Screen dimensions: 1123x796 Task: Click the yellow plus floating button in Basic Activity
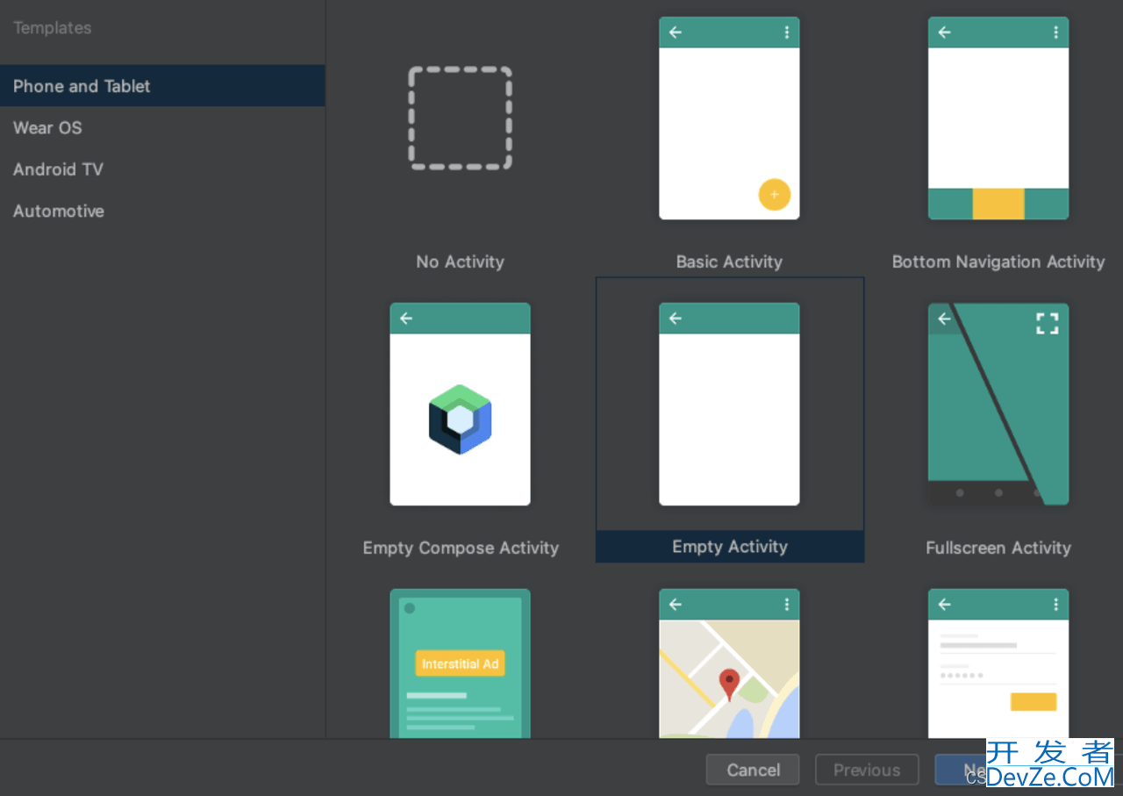774,194
